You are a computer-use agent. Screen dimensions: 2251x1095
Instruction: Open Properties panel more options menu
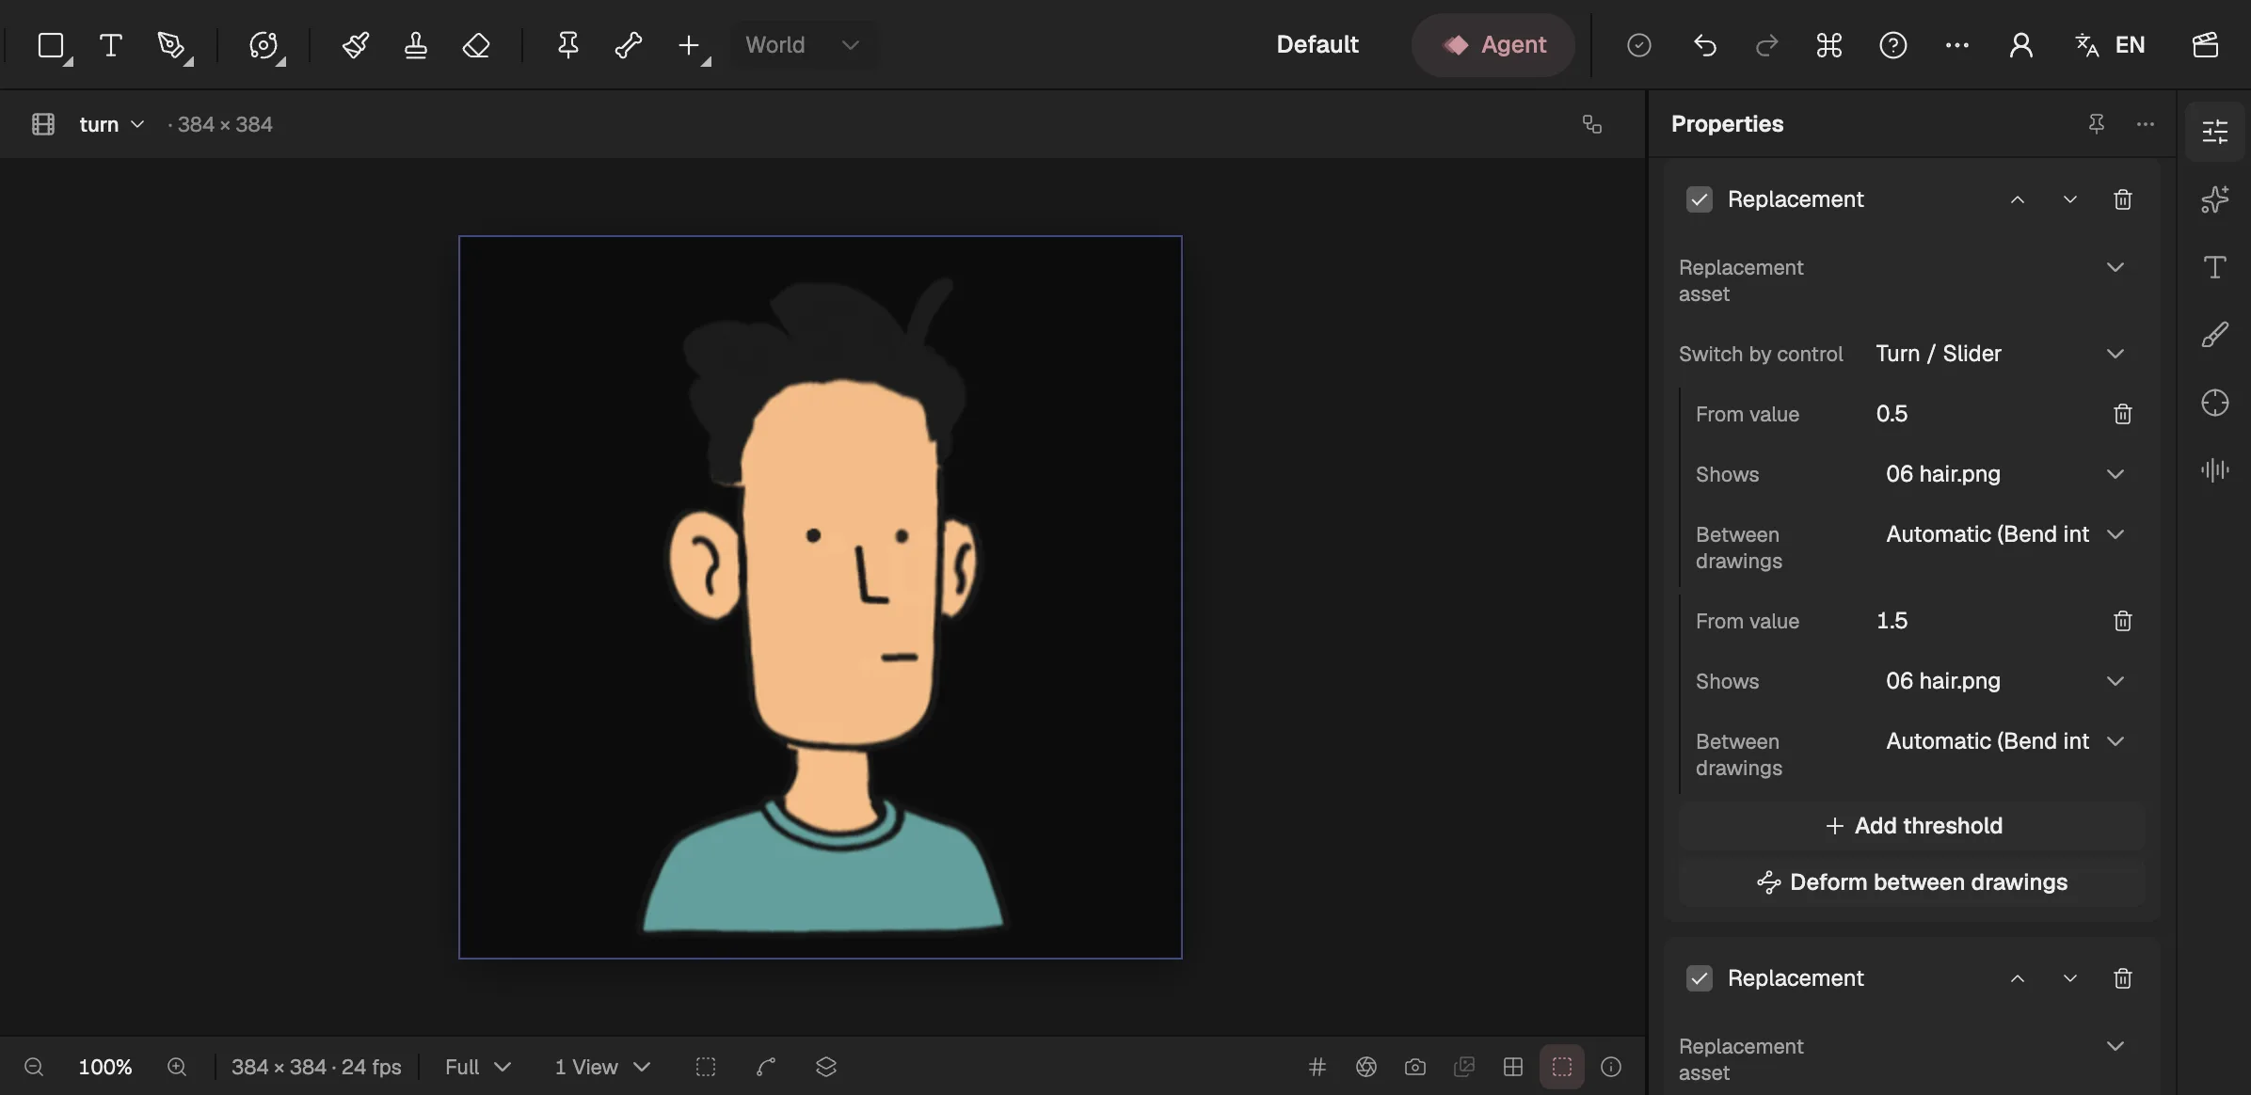(2145, 124)
